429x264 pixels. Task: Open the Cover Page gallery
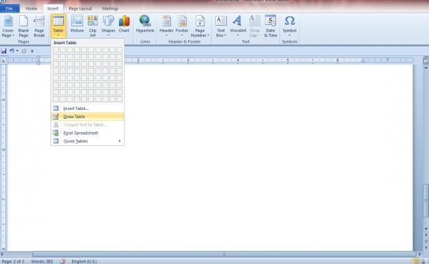pos(8,26)
